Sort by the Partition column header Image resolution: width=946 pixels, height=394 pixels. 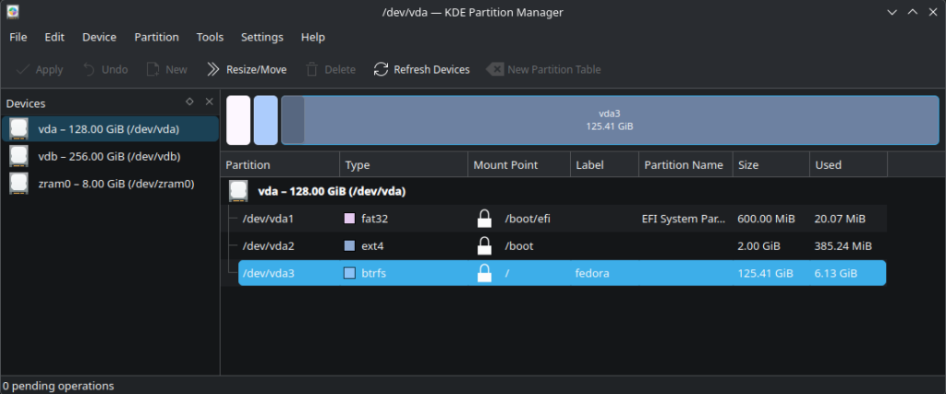(281, 164)
